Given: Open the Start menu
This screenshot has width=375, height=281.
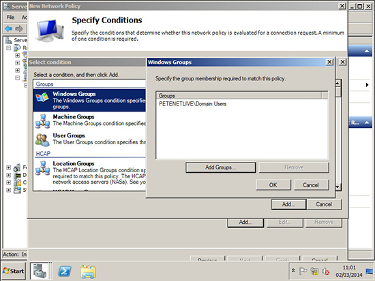Looking at the screenshot, I should 14,271.
